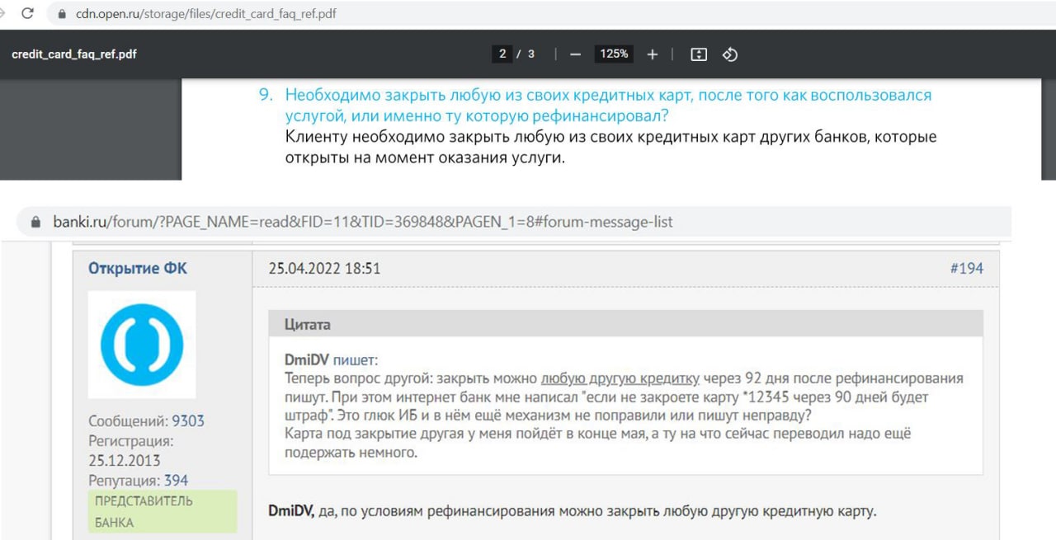The image size is (1056, 540).
Task: Click the ПРЕДСТАВИТЕЛЬ БАНКА badge
Action: click(x=163, y=511)
